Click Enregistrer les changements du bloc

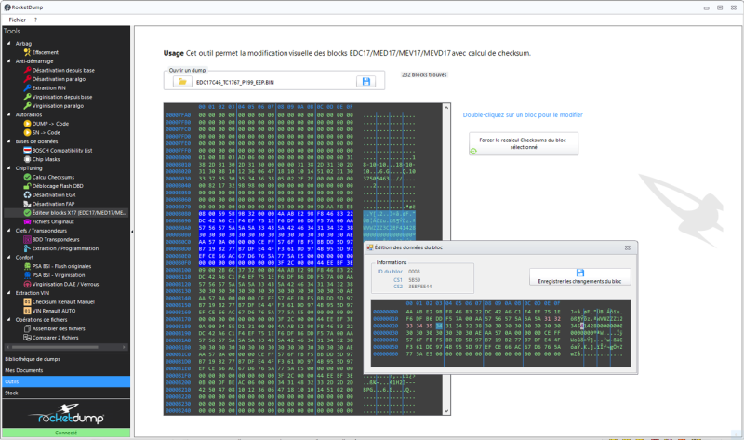578,277
